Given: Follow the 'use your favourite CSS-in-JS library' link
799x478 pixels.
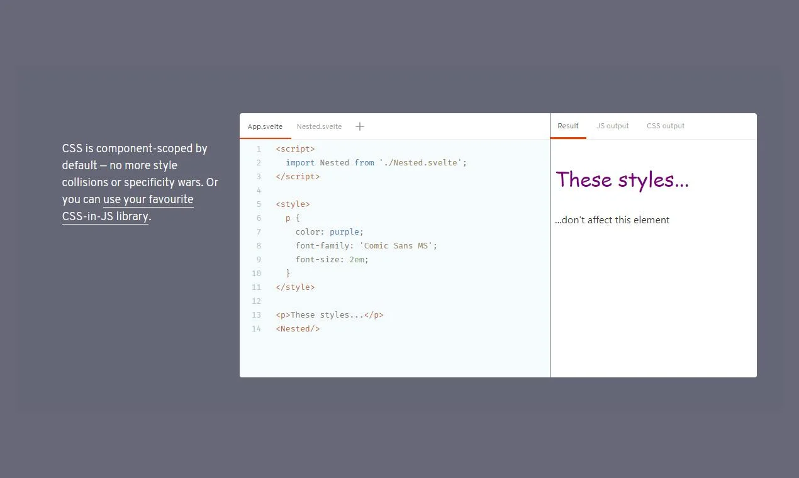Looking at the screenshot, I should coord(128,208).
